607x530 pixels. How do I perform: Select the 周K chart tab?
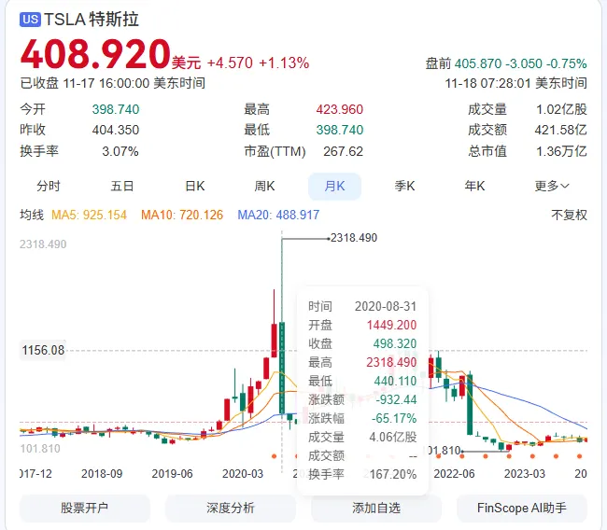point(264,186)
